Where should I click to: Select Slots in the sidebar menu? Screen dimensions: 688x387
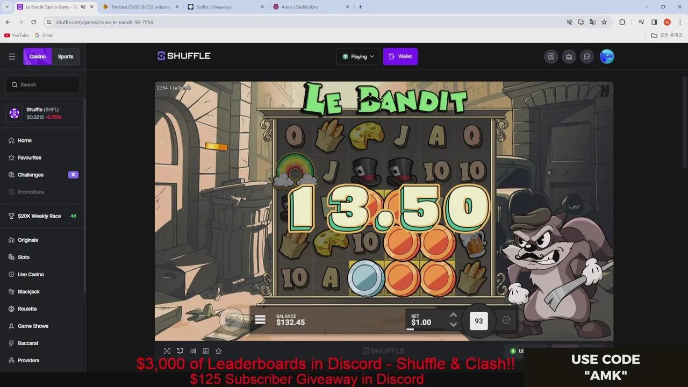[23, 257]
